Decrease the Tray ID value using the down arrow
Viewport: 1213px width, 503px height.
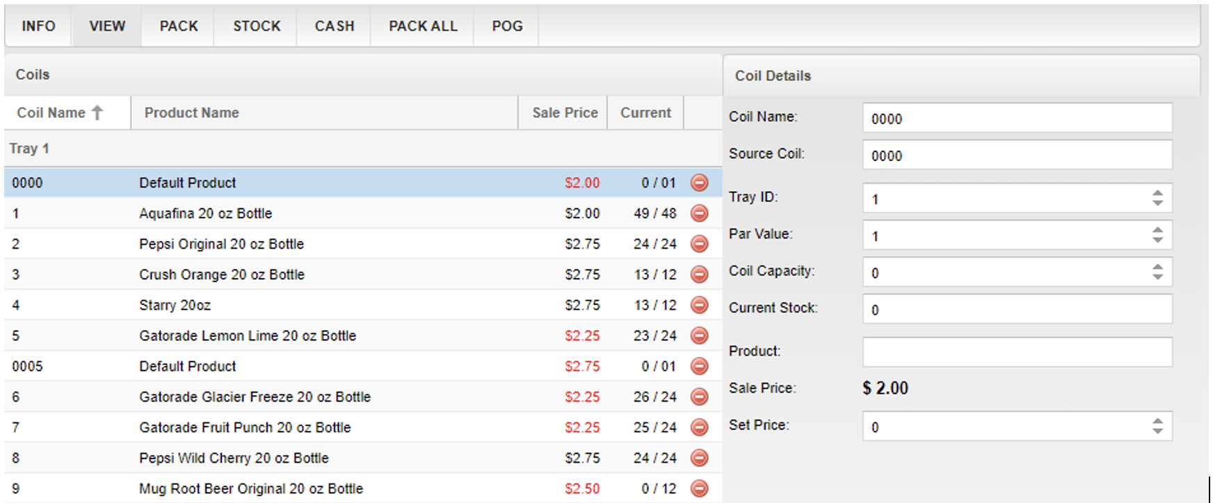pos(1157,203)
